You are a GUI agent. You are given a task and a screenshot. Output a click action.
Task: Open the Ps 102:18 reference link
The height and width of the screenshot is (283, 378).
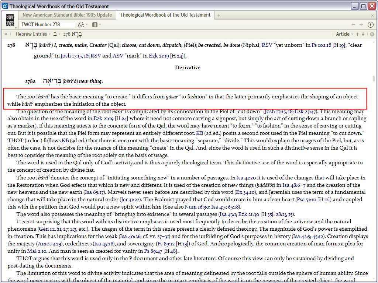pyautogui.click(x=322, y=45)
